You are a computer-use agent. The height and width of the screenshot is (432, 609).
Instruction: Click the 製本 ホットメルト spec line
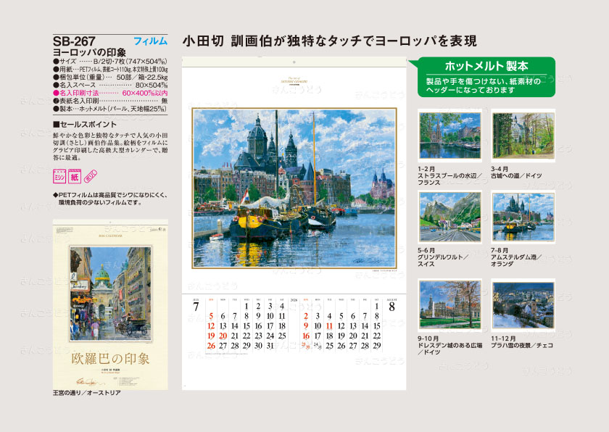click(x=110, y=109)
